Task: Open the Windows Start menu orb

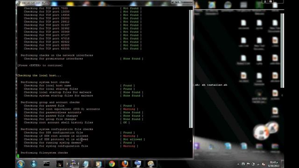Action: 21,164
